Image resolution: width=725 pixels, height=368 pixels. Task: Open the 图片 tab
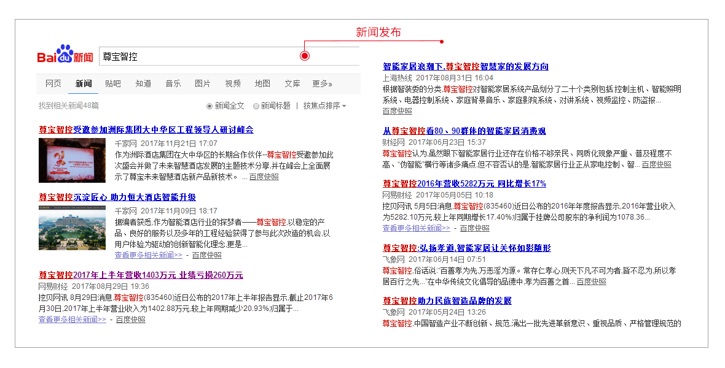coord(203,83)
